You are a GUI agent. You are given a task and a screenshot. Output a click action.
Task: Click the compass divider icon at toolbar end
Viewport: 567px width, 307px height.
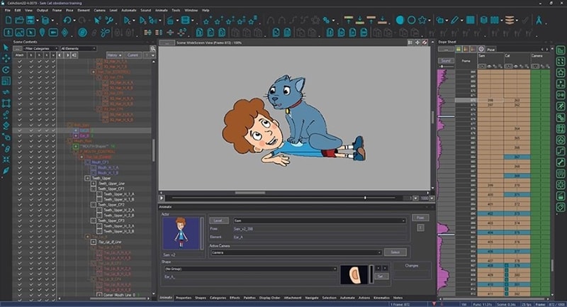point(539,20)
